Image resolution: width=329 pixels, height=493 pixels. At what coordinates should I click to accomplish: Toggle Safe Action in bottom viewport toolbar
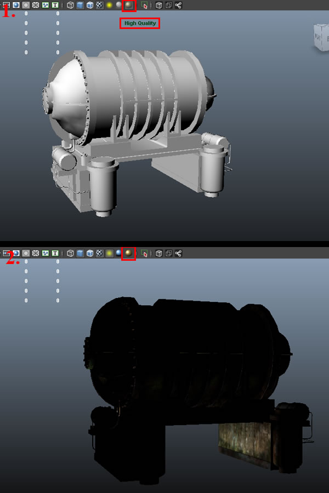[x=46, y=253]
